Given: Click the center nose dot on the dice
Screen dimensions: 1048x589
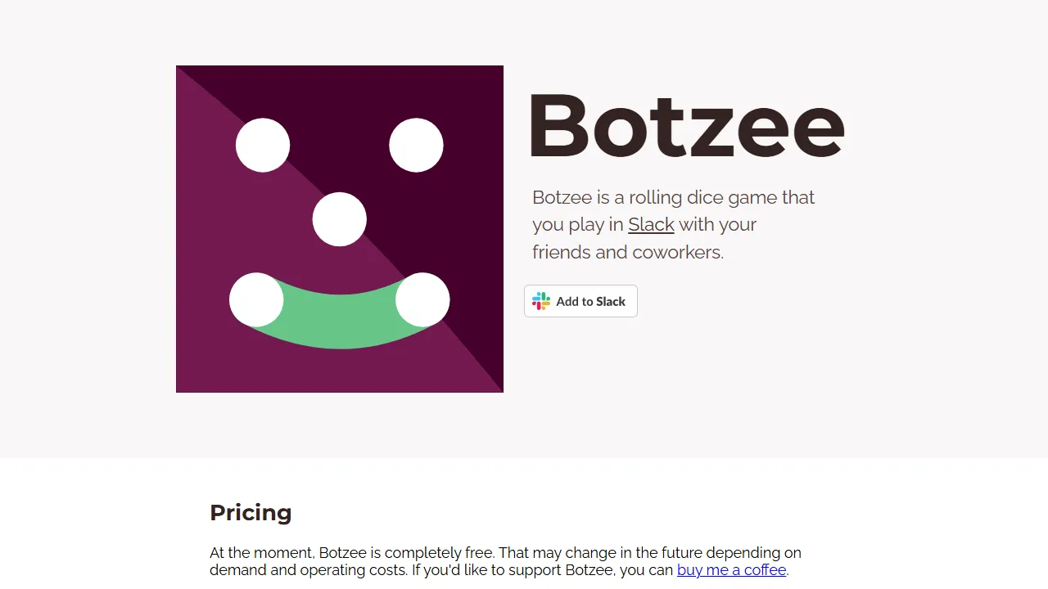Looking at the screenshot, I should coord(339,218).
